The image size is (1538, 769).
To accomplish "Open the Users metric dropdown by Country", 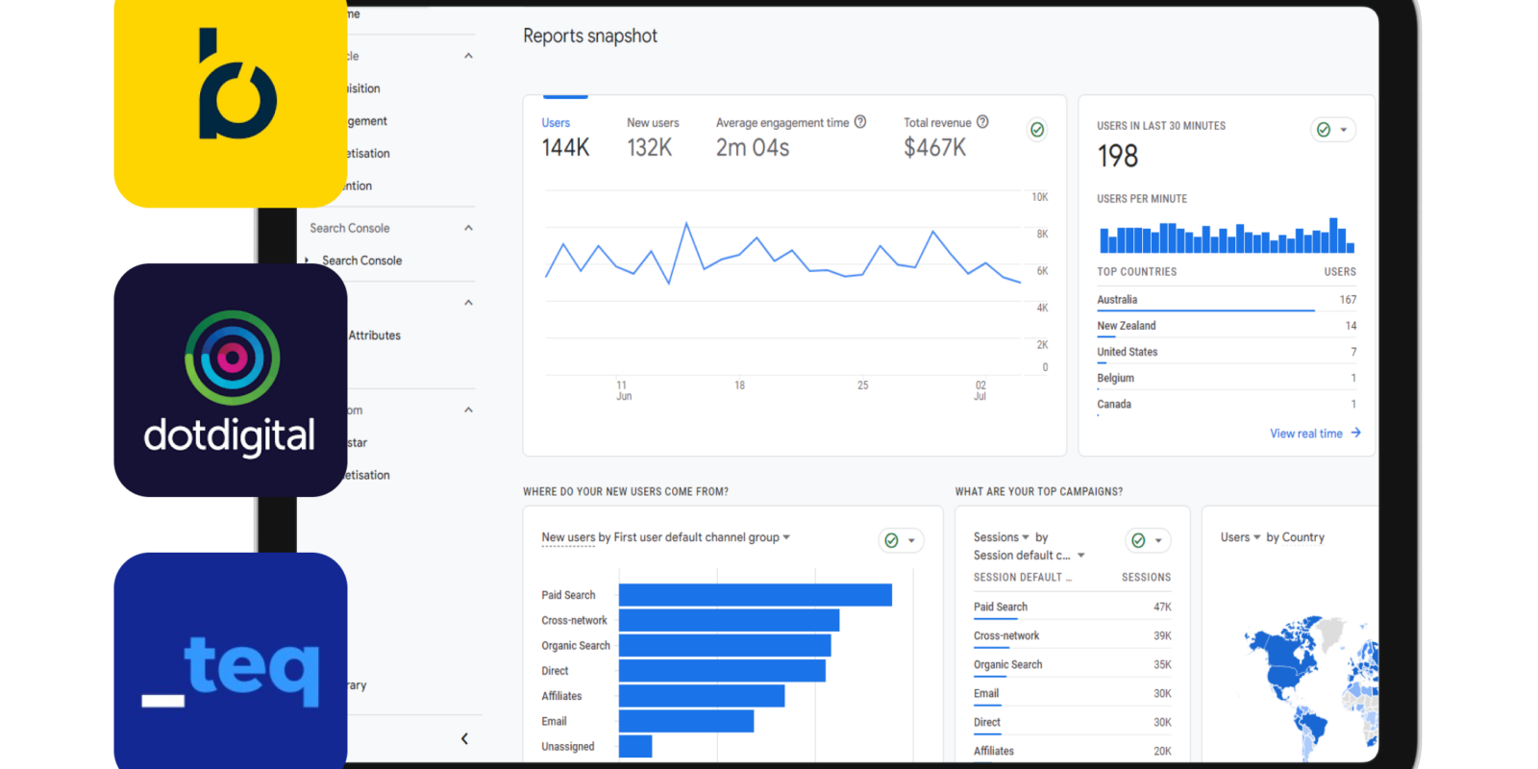I will pos(1240,537).
